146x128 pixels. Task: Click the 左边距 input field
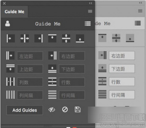click(30, 56)
